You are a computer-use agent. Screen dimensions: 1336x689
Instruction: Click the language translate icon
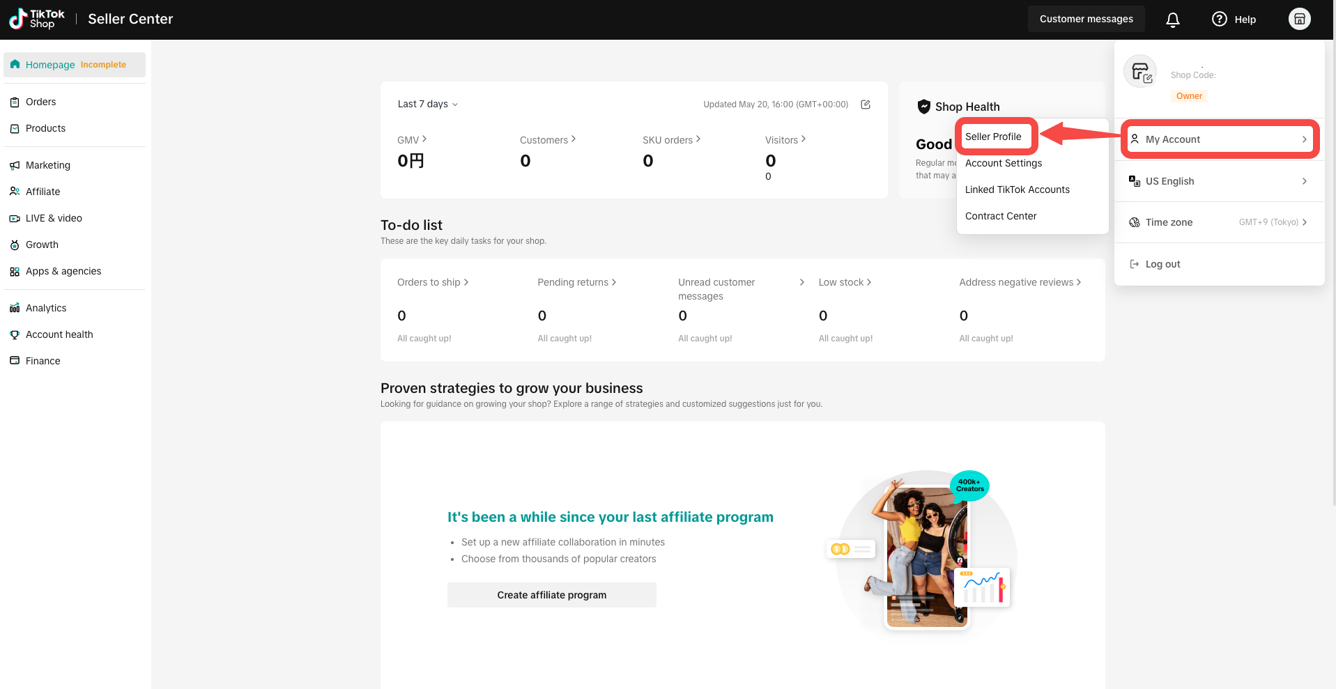[x=1135, y=181]
